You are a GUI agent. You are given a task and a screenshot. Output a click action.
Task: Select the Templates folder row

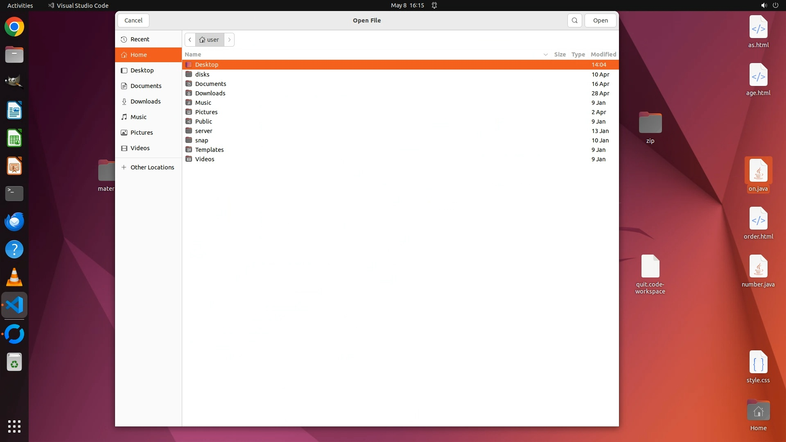pyautogui.click(x=209, y=150)
